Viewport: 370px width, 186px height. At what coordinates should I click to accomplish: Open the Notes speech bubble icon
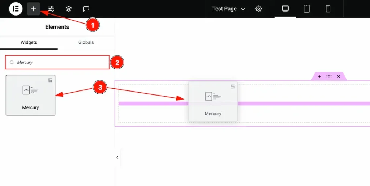click(x=86, y=9)
